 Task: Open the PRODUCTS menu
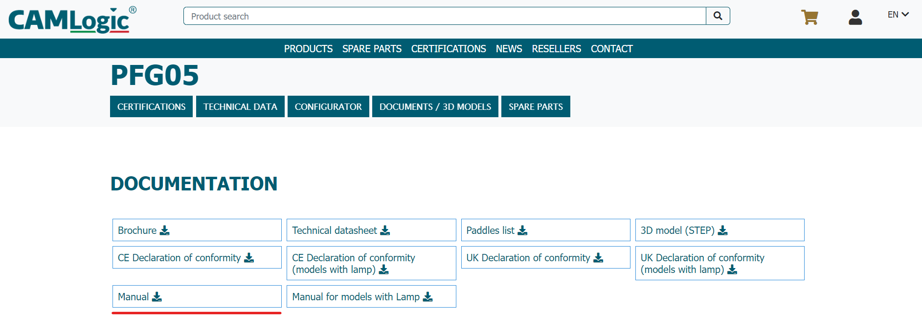tap(308, 49)
